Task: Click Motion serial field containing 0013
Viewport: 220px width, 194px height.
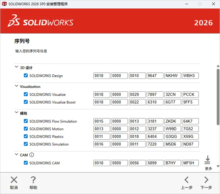Action: coord(102,129)
